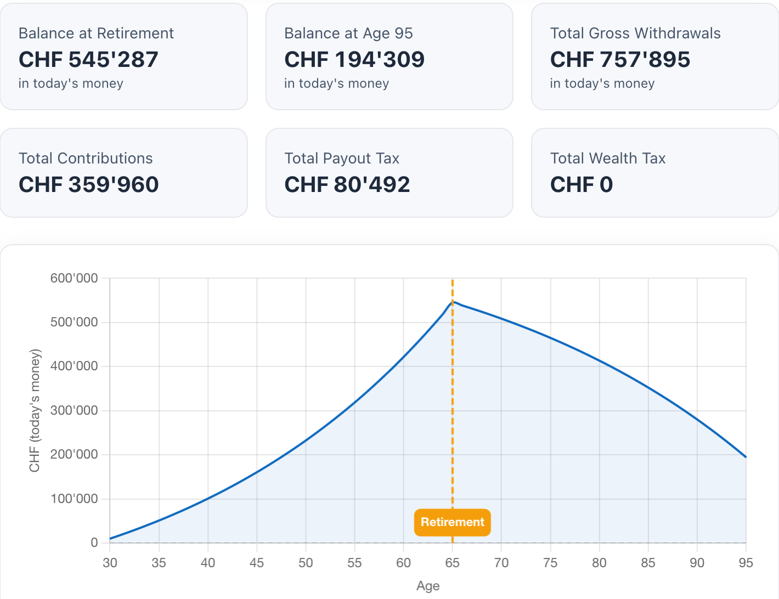Select the CHF 80'492 value
The image size is (779, 599).
pyautogui.click(x=347, y=184)
